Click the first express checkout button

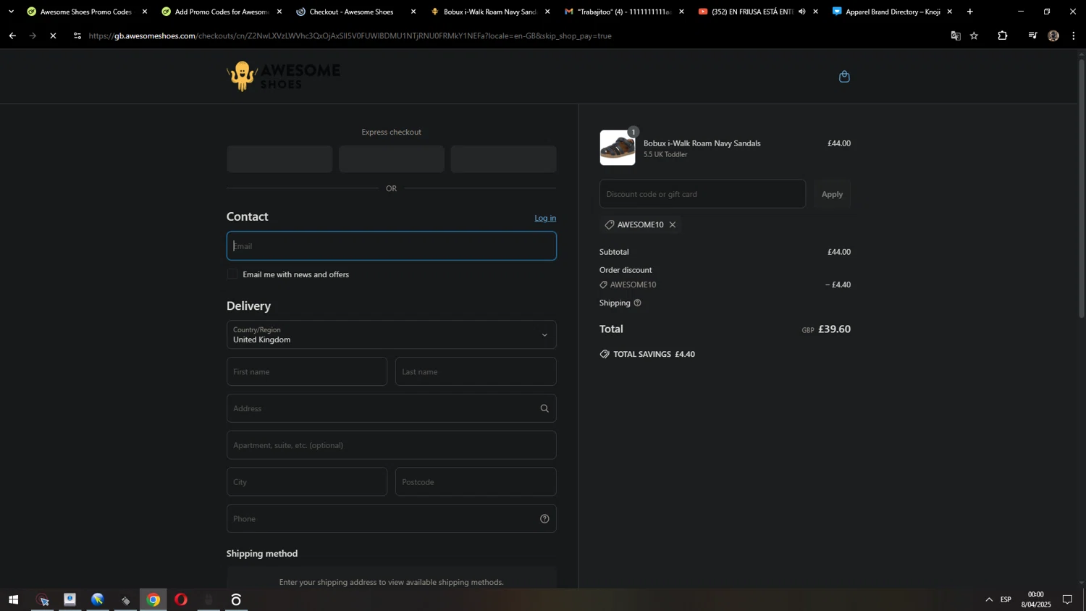279,159
